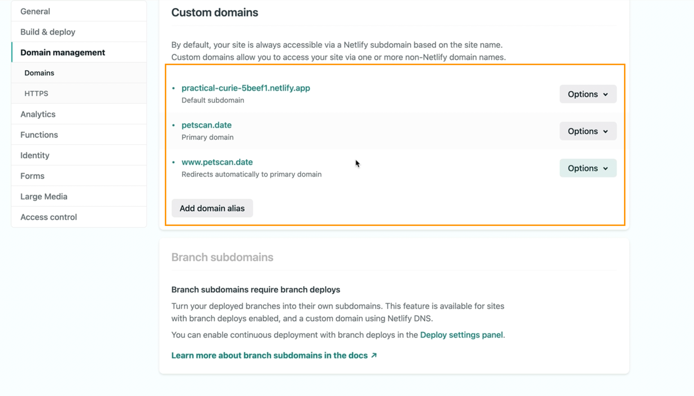Click Add domain alias button
The image size is (694, 396).
coord(212,208)
